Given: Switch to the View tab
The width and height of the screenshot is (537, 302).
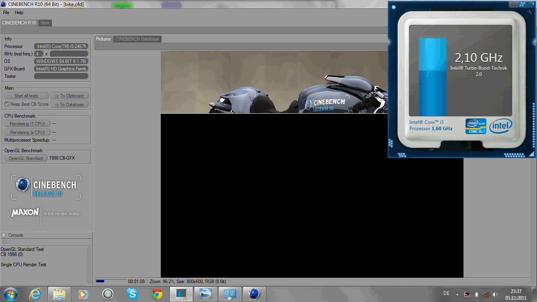Looking at the screenshot, I should [45, 23].
